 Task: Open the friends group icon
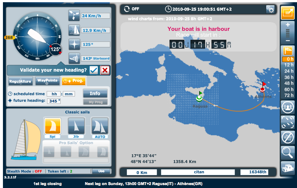click(287, 107)
